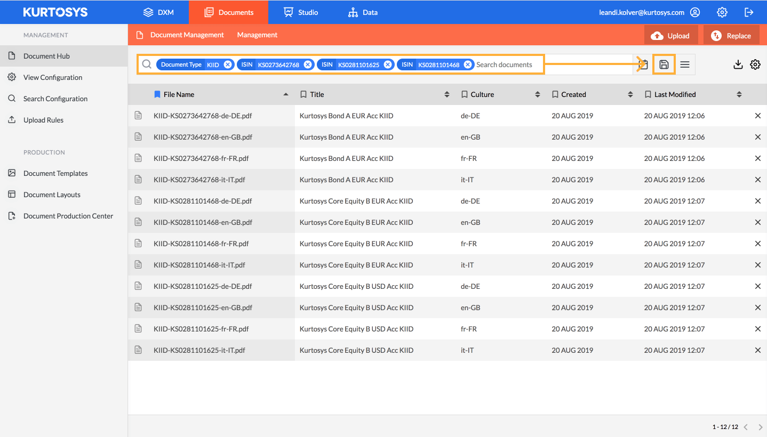Open Document Templates in sidebar
Viewport: 767px width, 437px height.
(x=63, y=173)
